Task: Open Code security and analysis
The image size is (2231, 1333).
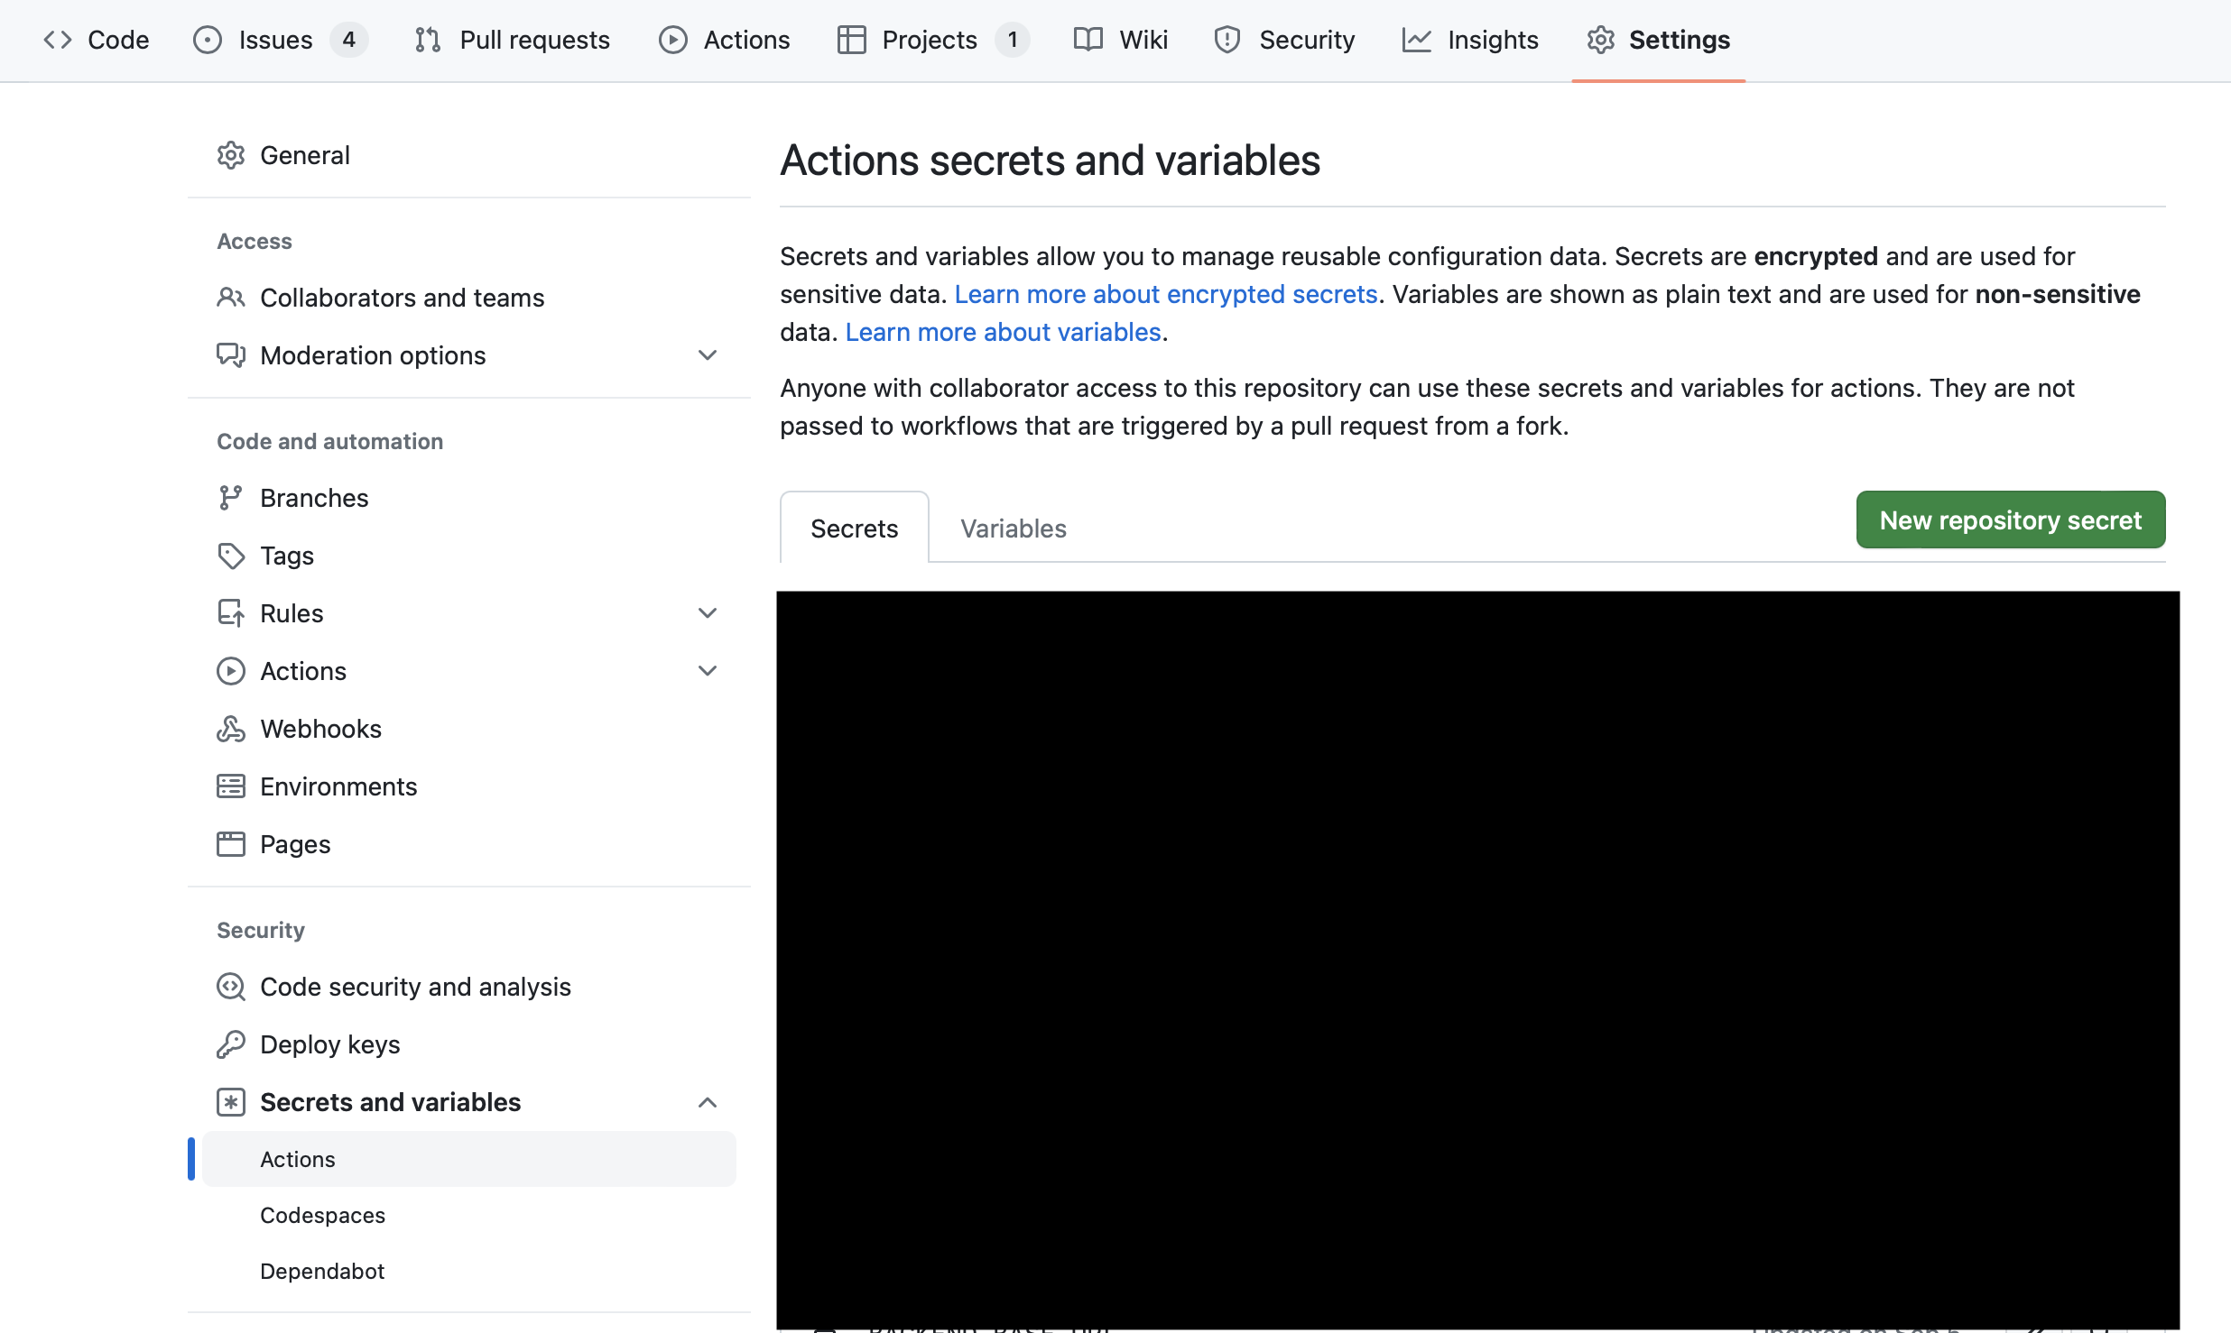Action: 469,987
